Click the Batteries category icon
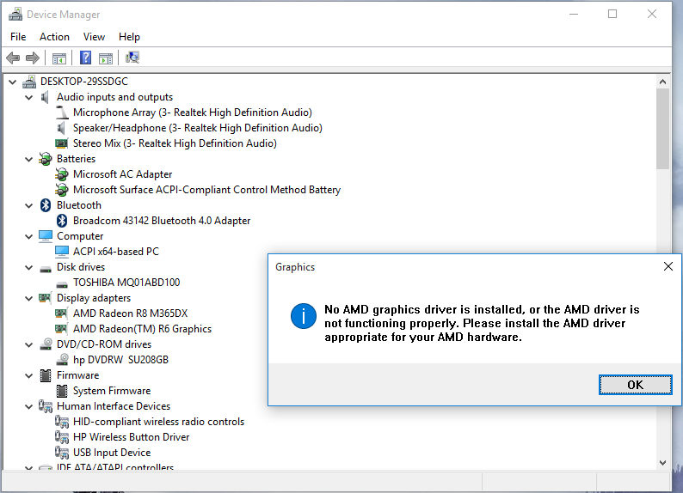 coord(46,159)
